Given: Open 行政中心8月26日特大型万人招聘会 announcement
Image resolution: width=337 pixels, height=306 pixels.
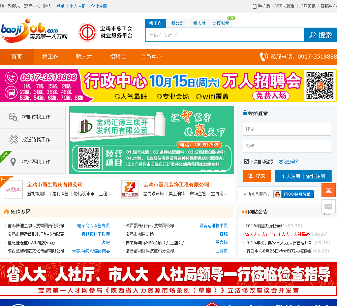Looking at the screenshot, I should click(279, 251).
